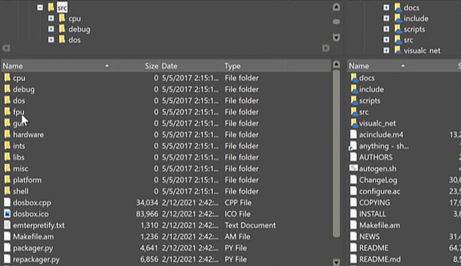Click dosbox.cpp file icon

tap(7, 202)
